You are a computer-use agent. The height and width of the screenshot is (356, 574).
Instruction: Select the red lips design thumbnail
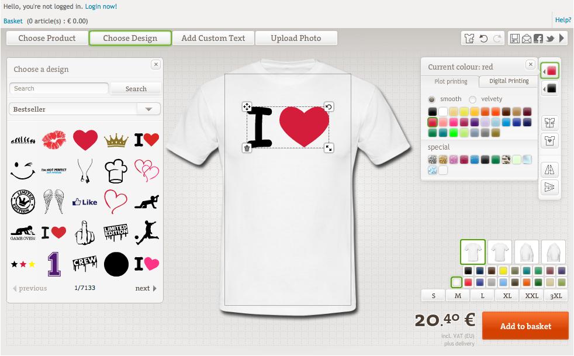[54, 140]
